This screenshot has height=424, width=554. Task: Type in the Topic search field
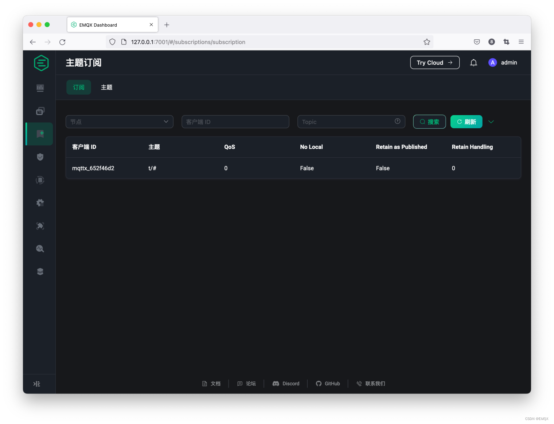(x=346, y=122)
